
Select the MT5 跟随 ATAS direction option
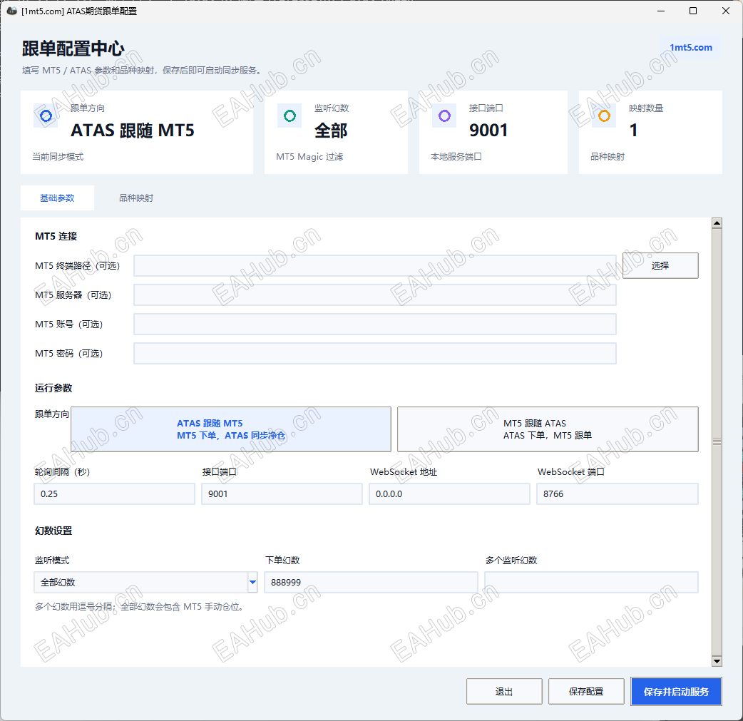coord(548,429)
